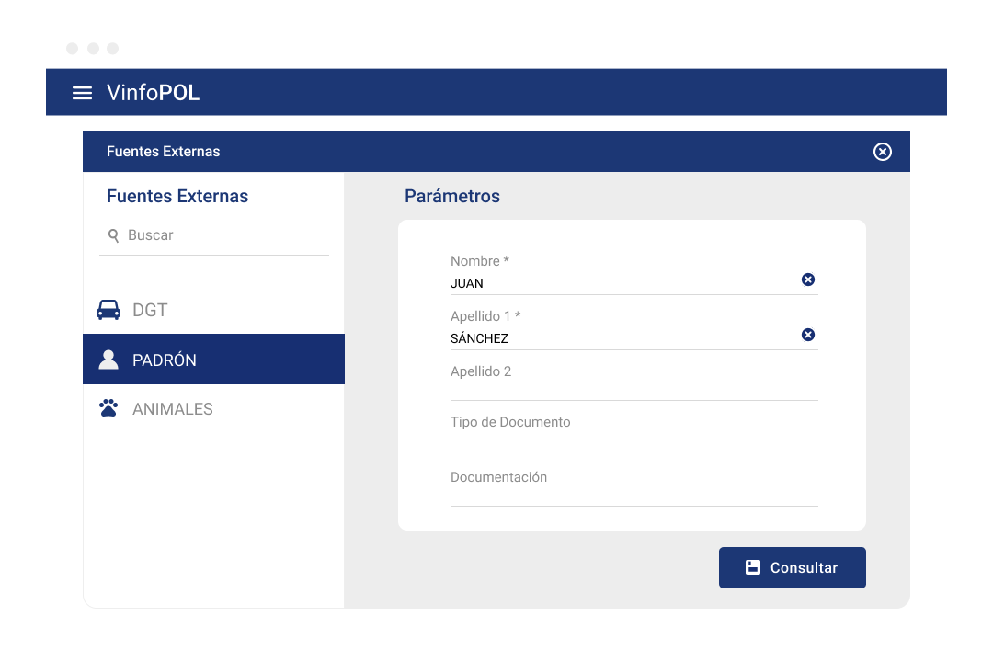Select the DGT car icon
The width and height of the screenshot is (993, 662).
(x=108, y=310)
